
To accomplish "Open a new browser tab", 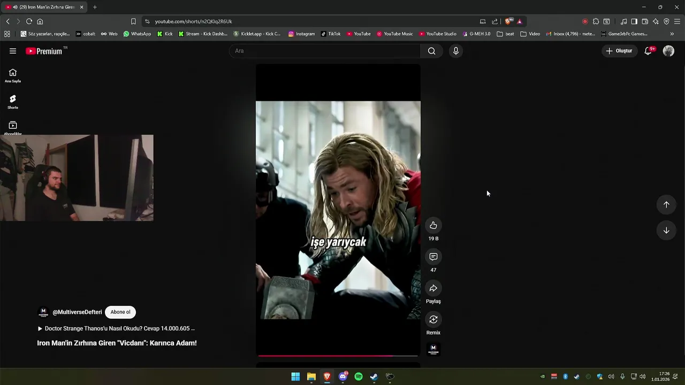I will pyautogui.click(x=95, y=7).
